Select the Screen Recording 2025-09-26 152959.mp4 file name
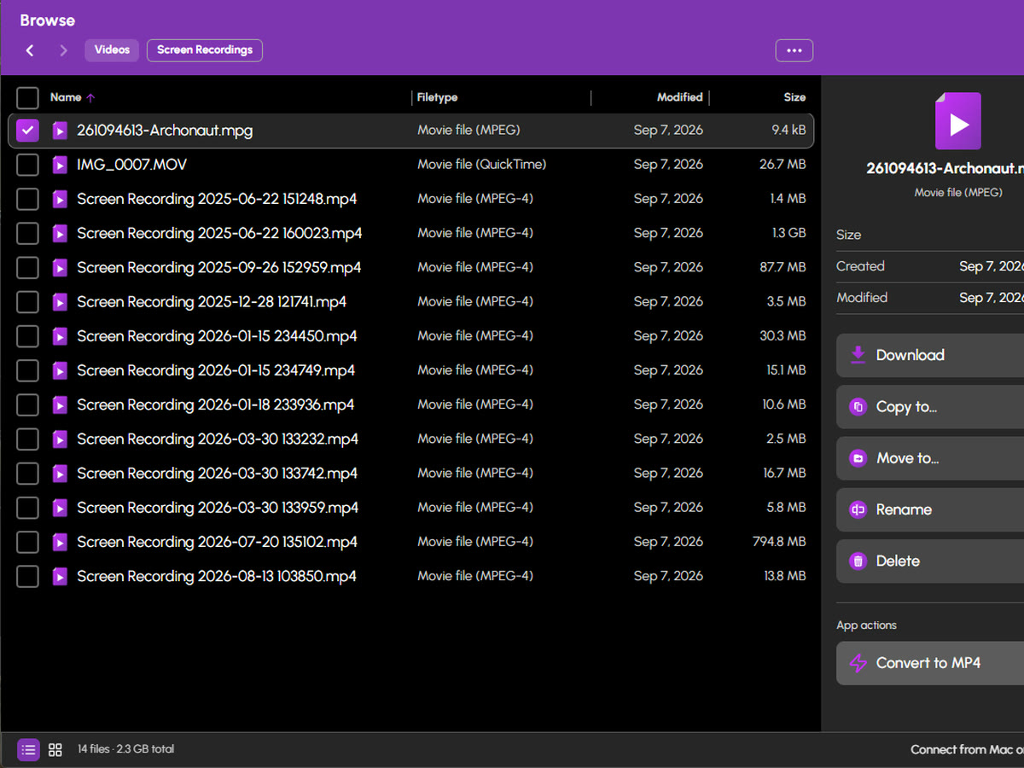 click(x=219, y=268)
